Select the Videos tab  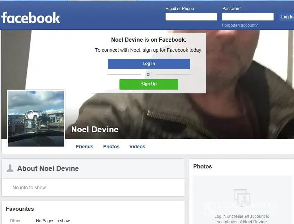137,147
